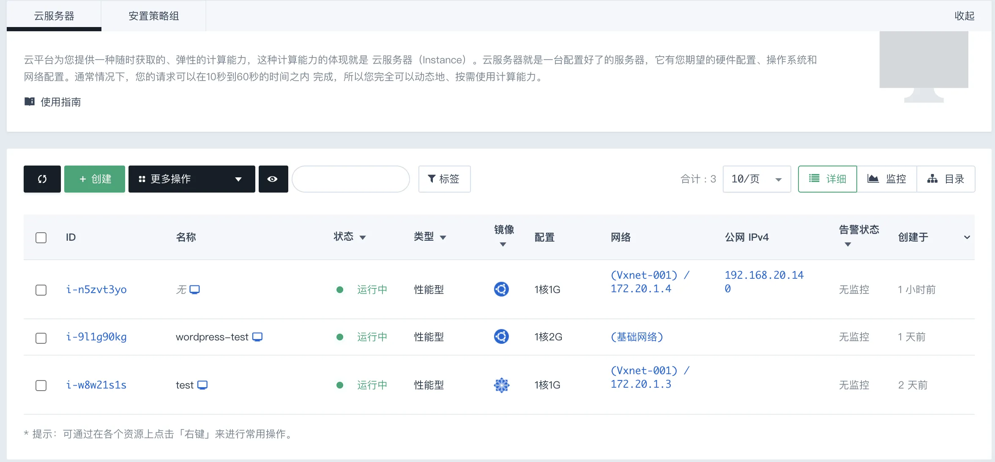
Task: Click the grid icon in 更多操作
Action: 142,179
